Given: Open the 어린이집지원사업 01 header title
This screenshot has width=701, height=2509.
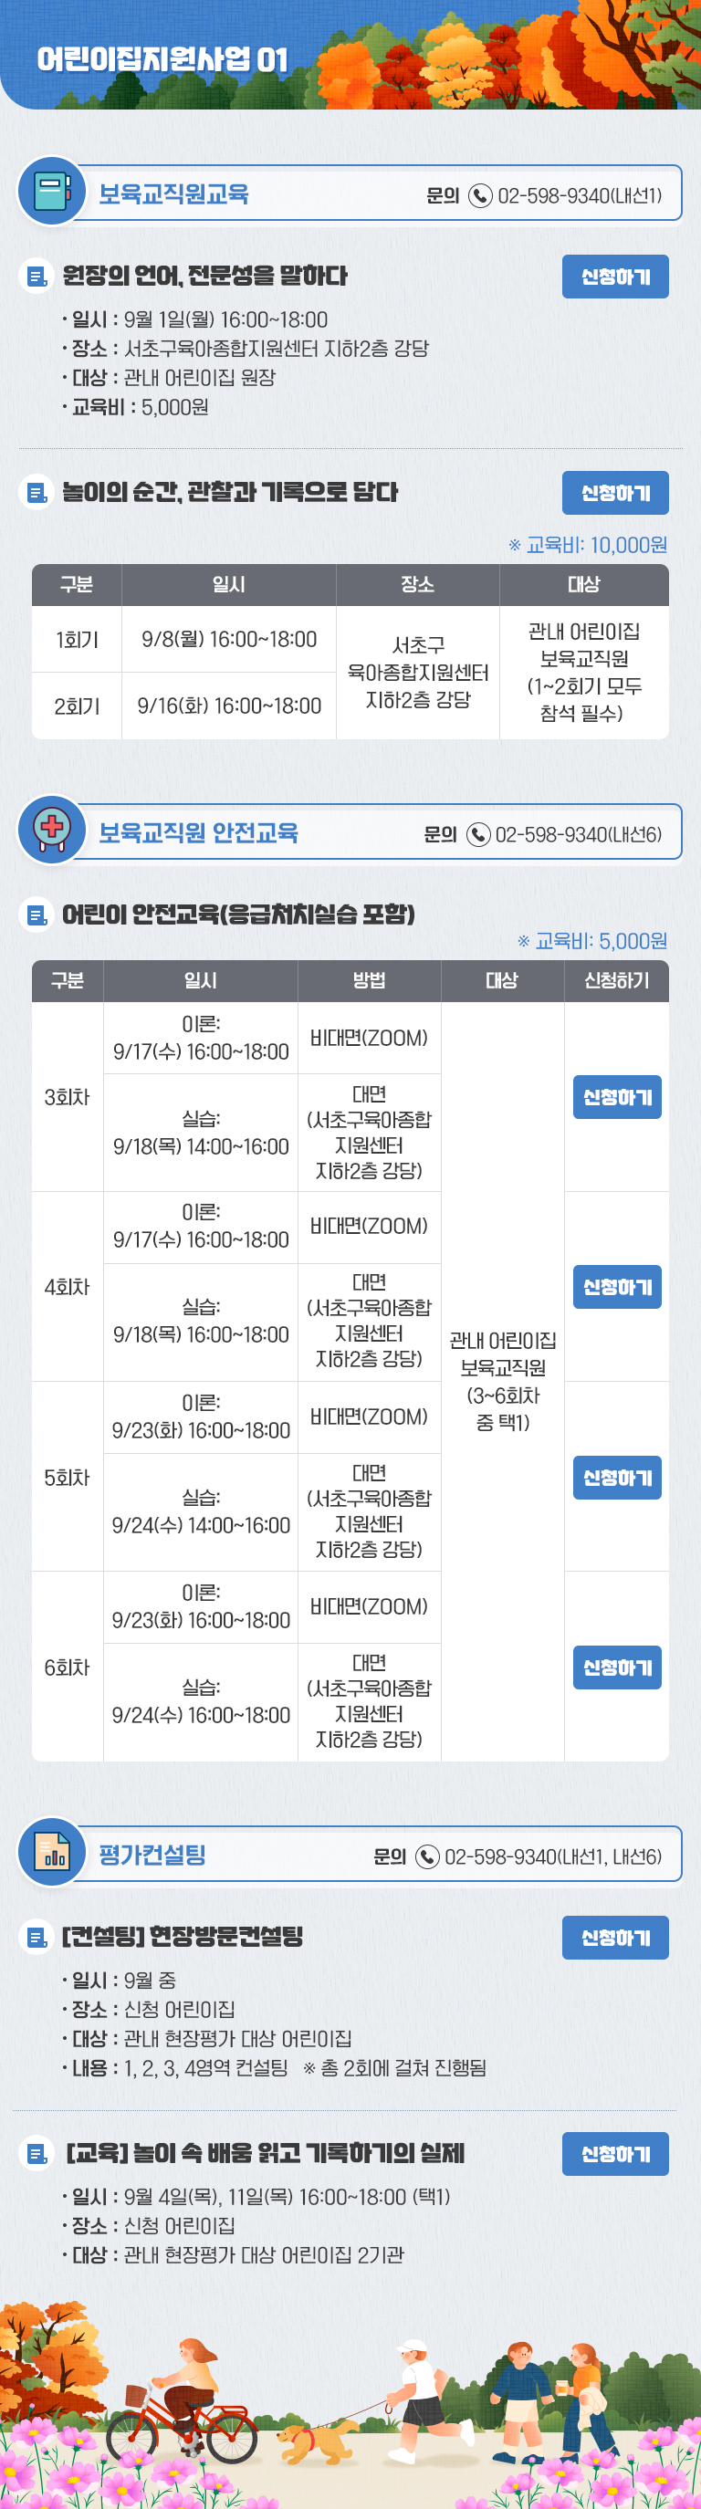Looking at the screenshot, I should point(162,59).
